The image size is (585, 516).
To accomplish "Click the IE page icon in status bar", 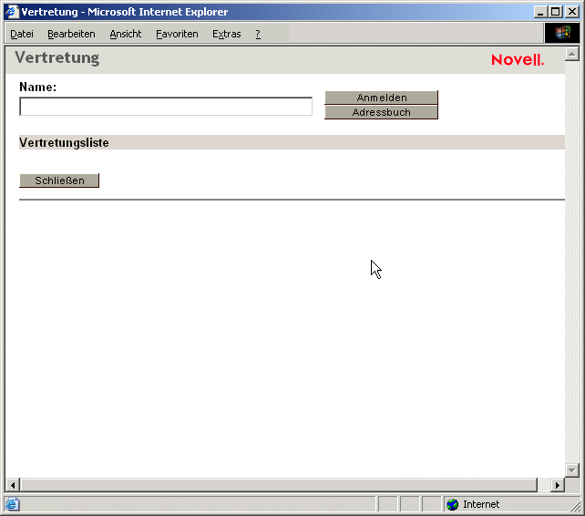I will (12, 504).
